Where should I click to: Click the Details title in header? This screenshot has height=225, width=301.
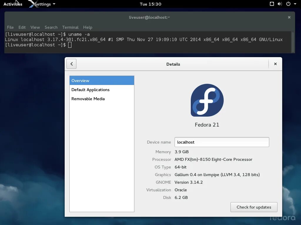[173, 64]
